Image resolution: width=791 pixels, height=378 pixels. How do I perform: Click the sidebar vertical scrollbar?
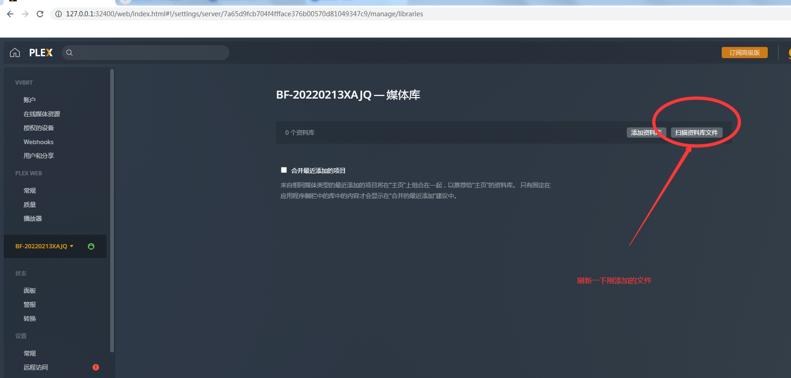[112, 210]
